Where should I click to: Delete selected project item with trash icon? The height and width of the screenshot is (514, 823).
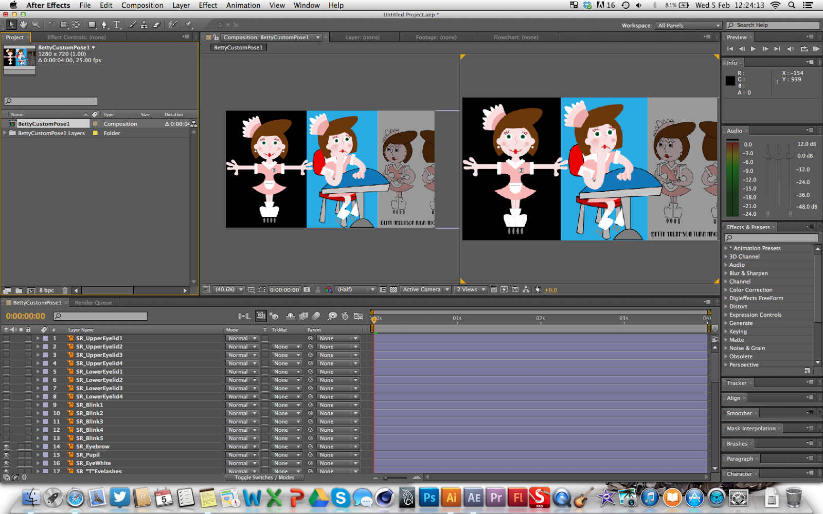pyautogui.click(x=65, y=290)
